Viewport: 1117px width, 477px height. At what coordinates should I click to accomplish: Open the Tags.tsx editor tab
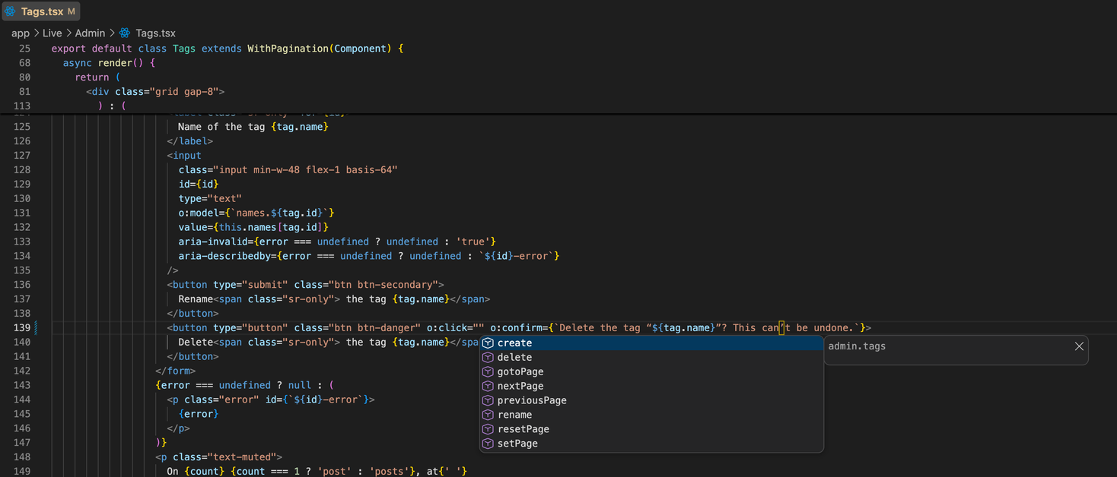[40, 11]
